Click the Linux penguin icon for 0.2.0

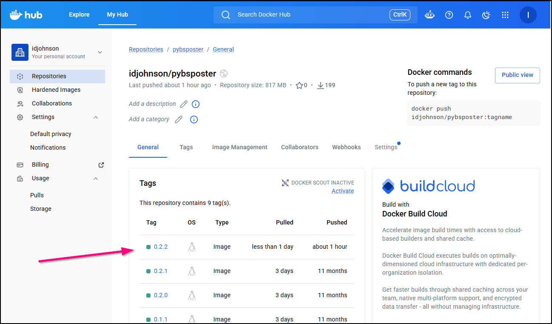click(192, 296)
